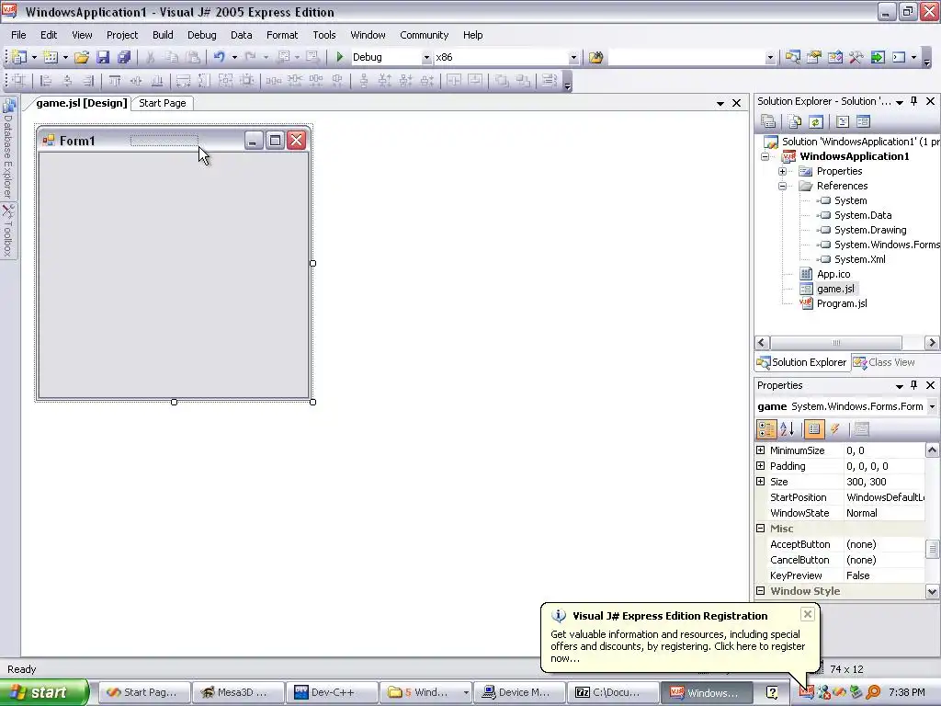Click the Properties icon in Solution Explorer toolbar
Viewport: 941px width, 706px height.
click(768, 122)
